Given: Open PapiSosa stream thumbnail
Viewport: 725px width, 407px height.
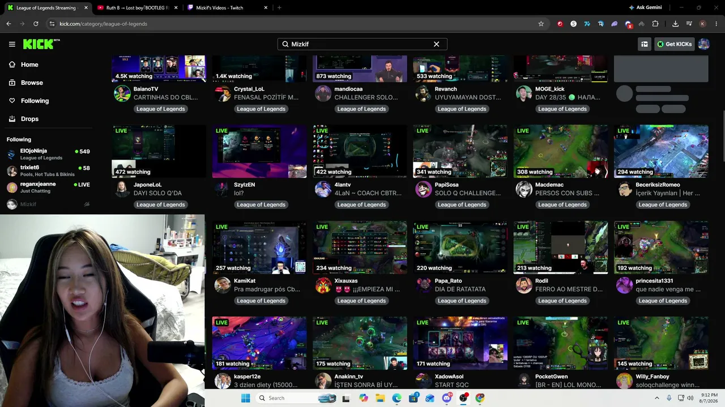Looking at the screenshot, I should click(x=460, y=151).
